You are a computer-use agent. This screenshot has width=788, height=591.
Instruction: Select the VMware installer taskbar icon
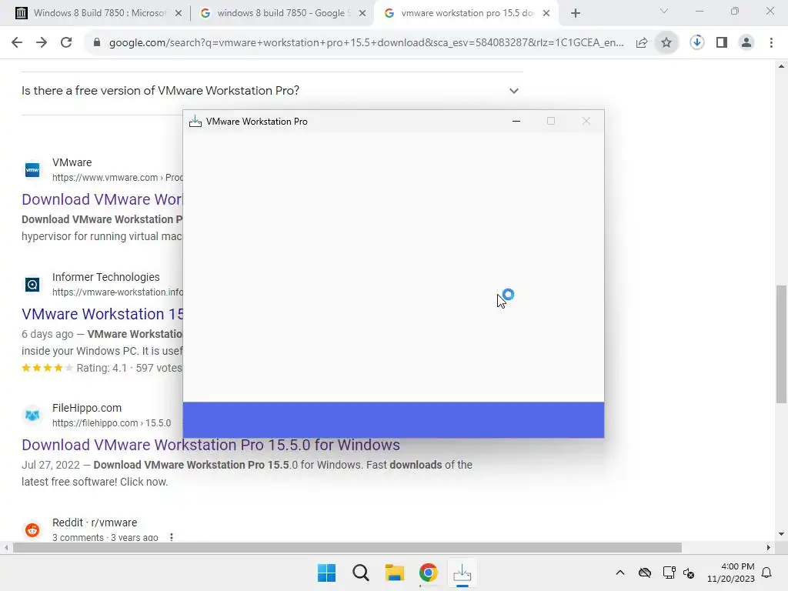click(462, 573)
